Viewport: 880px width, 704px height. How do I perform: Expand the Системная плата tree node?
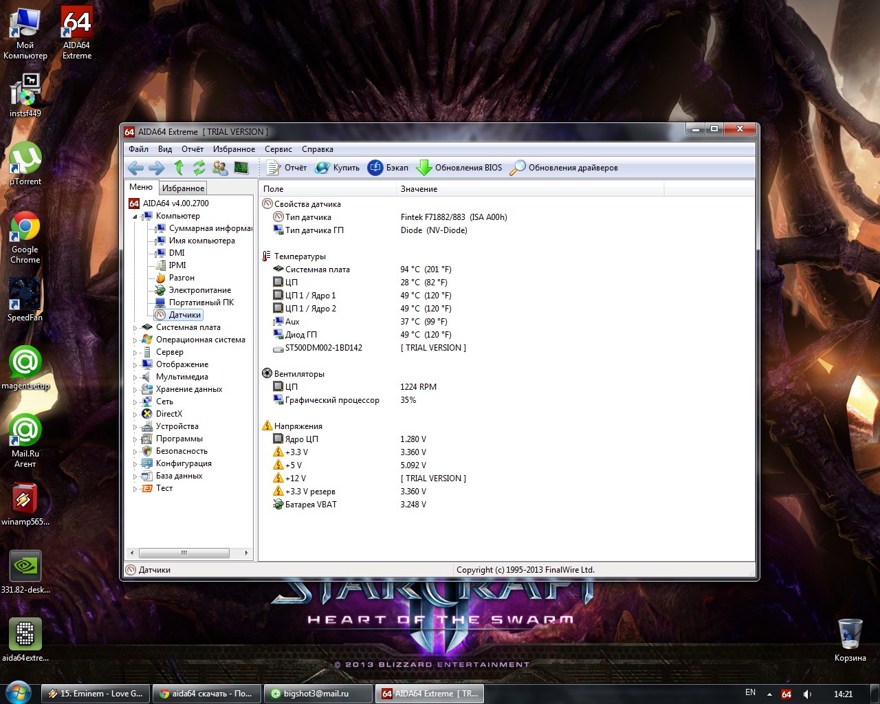tap(135, 328)
